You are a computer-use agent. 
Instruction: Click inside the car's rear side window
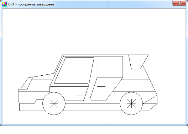(x=109, y=67)
